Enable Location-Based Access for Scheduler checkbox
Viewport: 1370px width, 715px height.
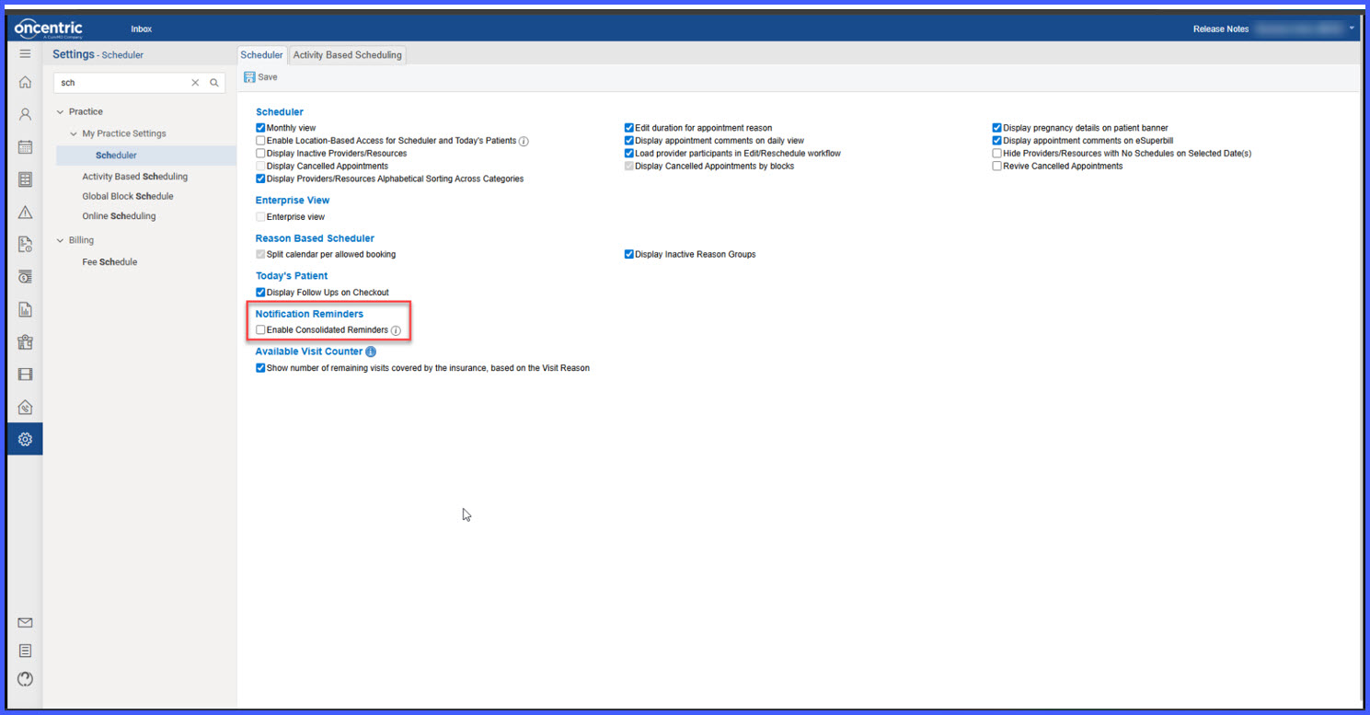pos(260,141)
